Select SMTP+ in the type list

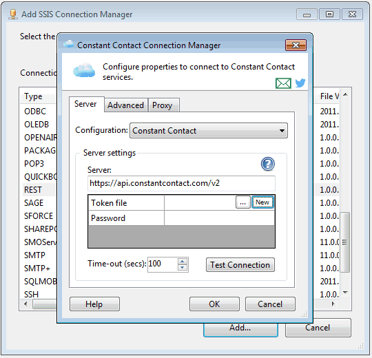37,268
